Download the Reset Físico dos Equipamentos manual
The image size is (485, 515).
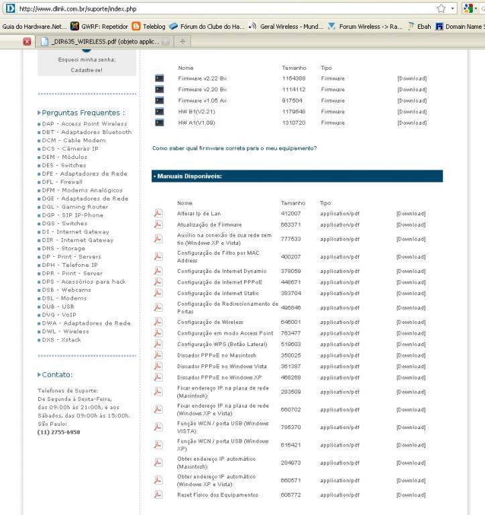411,495
